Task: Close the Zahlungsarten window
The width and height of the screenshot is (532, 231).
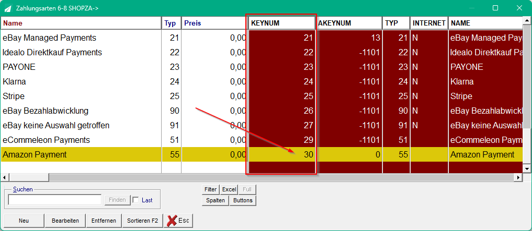Action: click(x=519, y=8)
